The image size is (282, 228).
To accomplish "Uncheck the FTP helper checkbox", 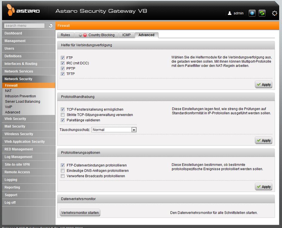I will (x=63, y=58).
